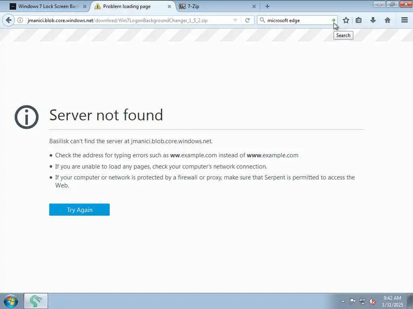Show site information for this address
413x309 pixels.
point(20,20)
